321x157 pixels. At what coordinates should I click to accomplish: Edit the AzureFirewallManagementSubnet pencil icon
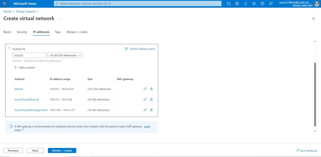(x=145, y=110)
